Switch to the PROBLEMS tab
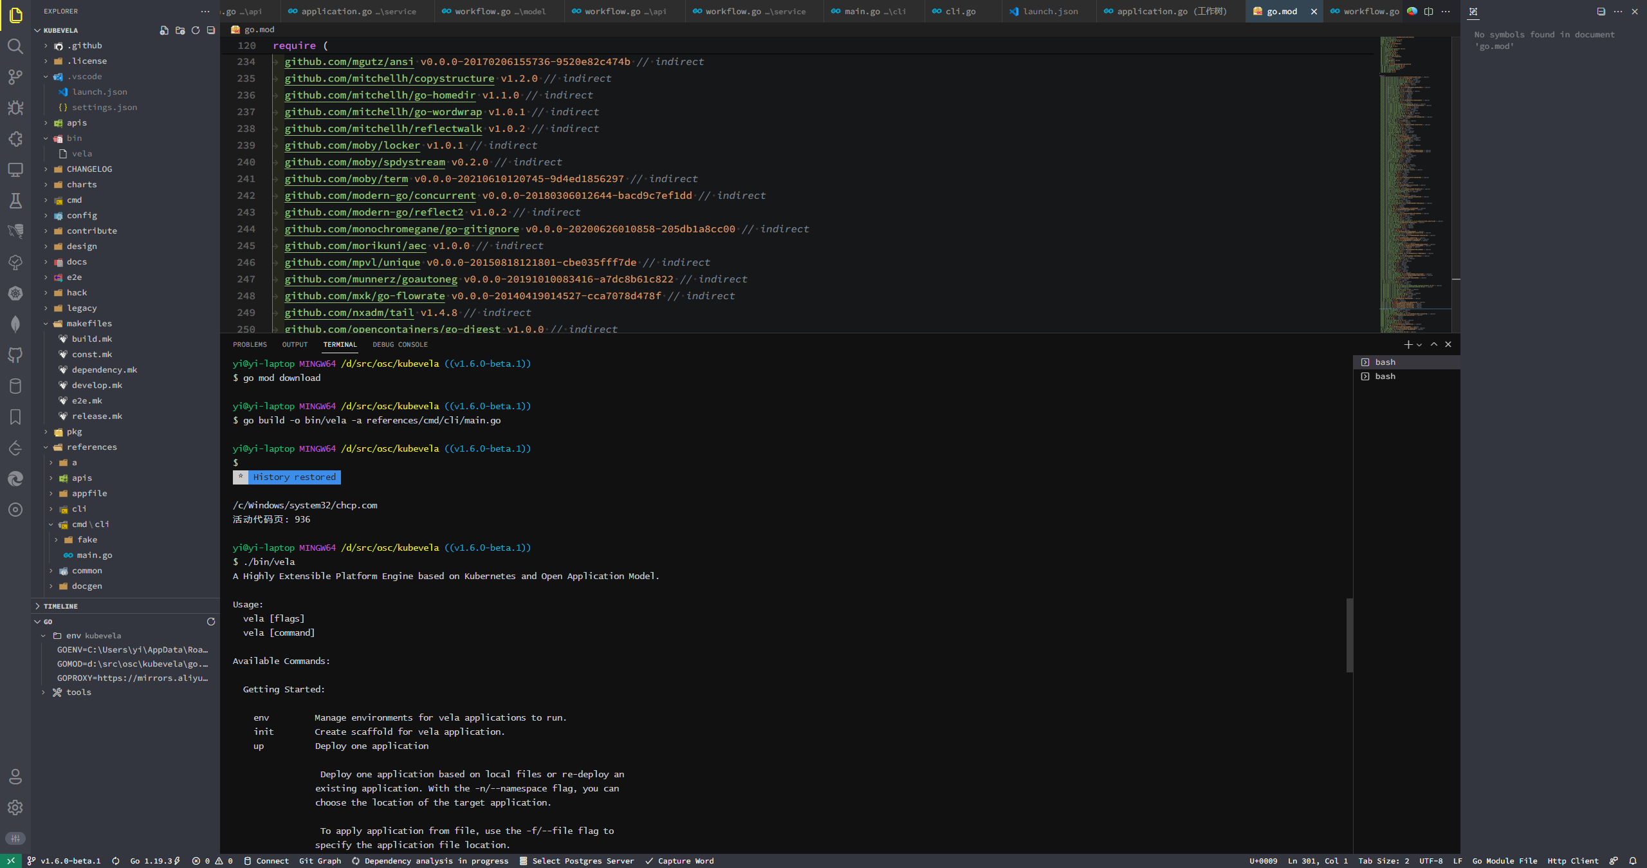The height and width of the screenshot is (868, 1647). click(x=250, y=345)
